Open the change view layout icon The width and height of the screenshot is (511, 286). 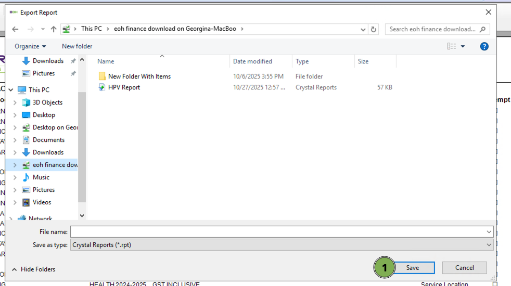point(451,46)
